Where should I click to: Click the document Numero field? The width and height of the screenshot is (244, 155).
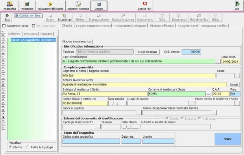tap(111, 127)
